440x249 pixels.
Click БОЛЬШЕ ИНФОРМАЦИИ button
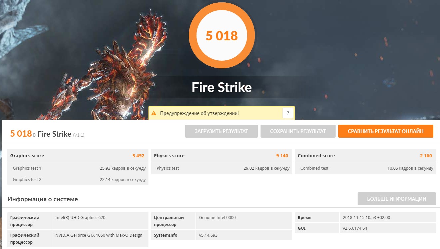click(397, 199)
